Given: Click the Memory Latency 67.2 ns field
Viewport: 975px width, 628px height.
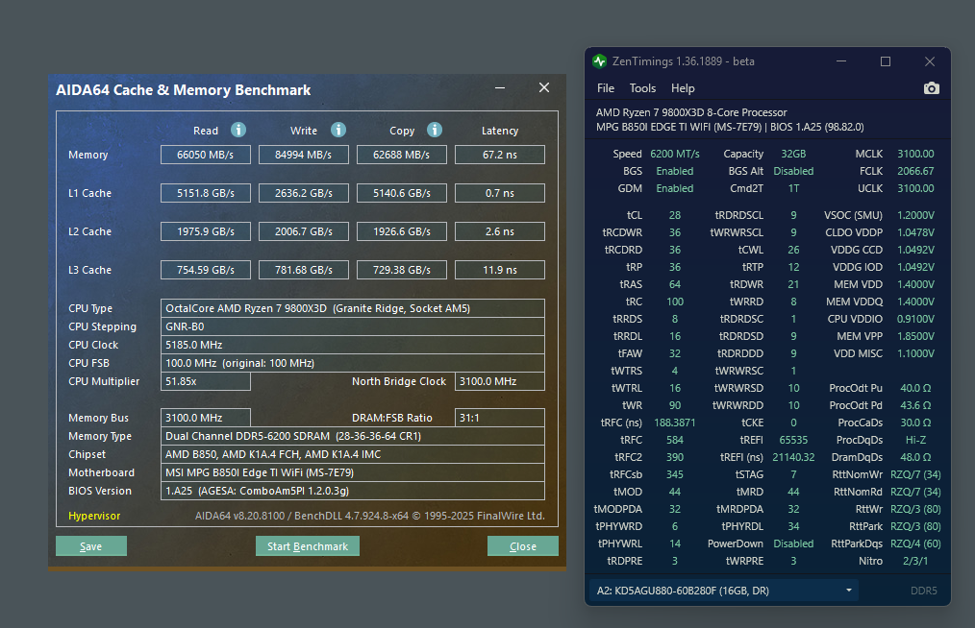Looking at the screenshot, I should coord(499,155).
